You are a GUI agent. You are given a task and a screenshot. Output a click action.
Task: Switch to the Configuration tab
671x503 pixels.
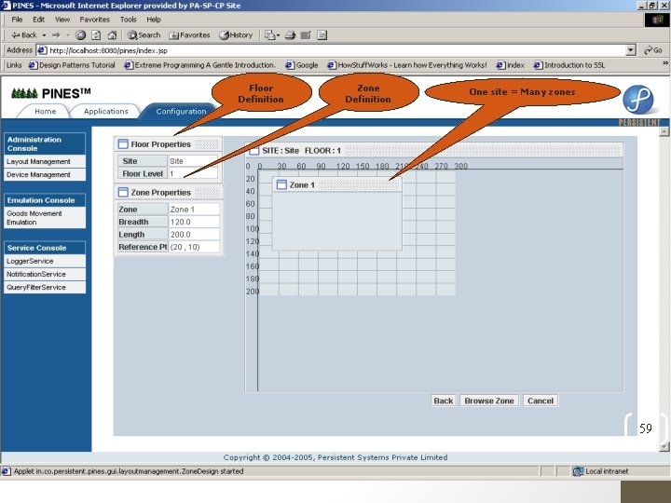pos(181,111)
